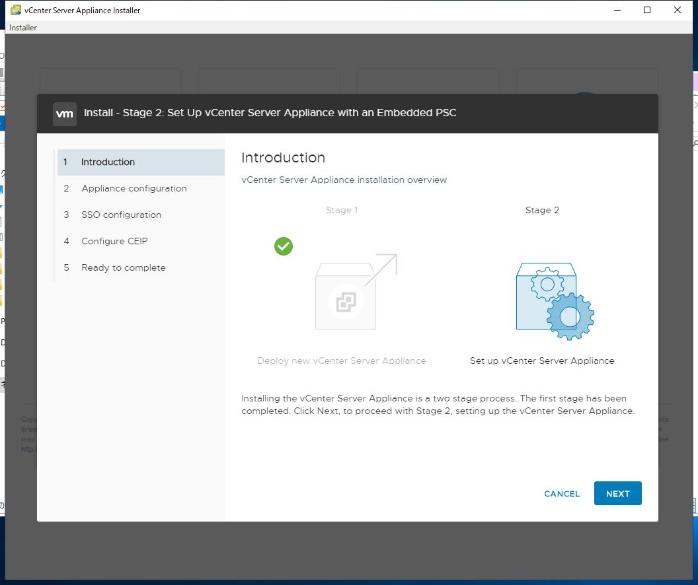Click the Stage 1 deploy box icon
Viewport: 698px width, 585px height.
(x=356, y=292)
